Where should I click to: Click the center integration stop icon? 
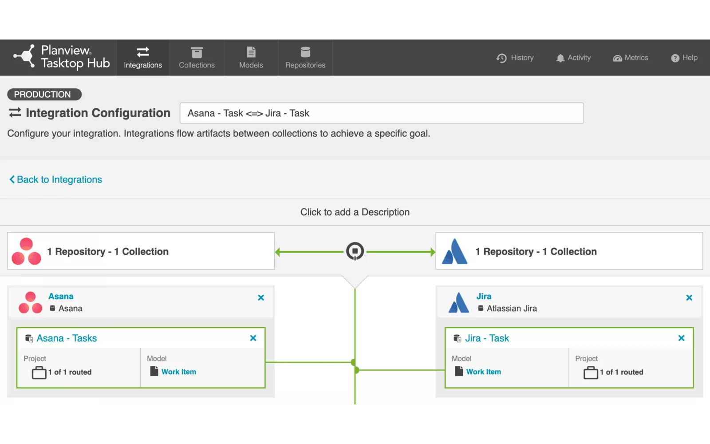click(355, 251)
